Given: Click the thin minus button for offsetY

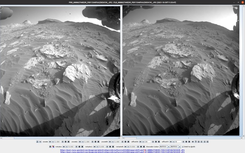Looking at the screenshot, I should pos(174,141).
